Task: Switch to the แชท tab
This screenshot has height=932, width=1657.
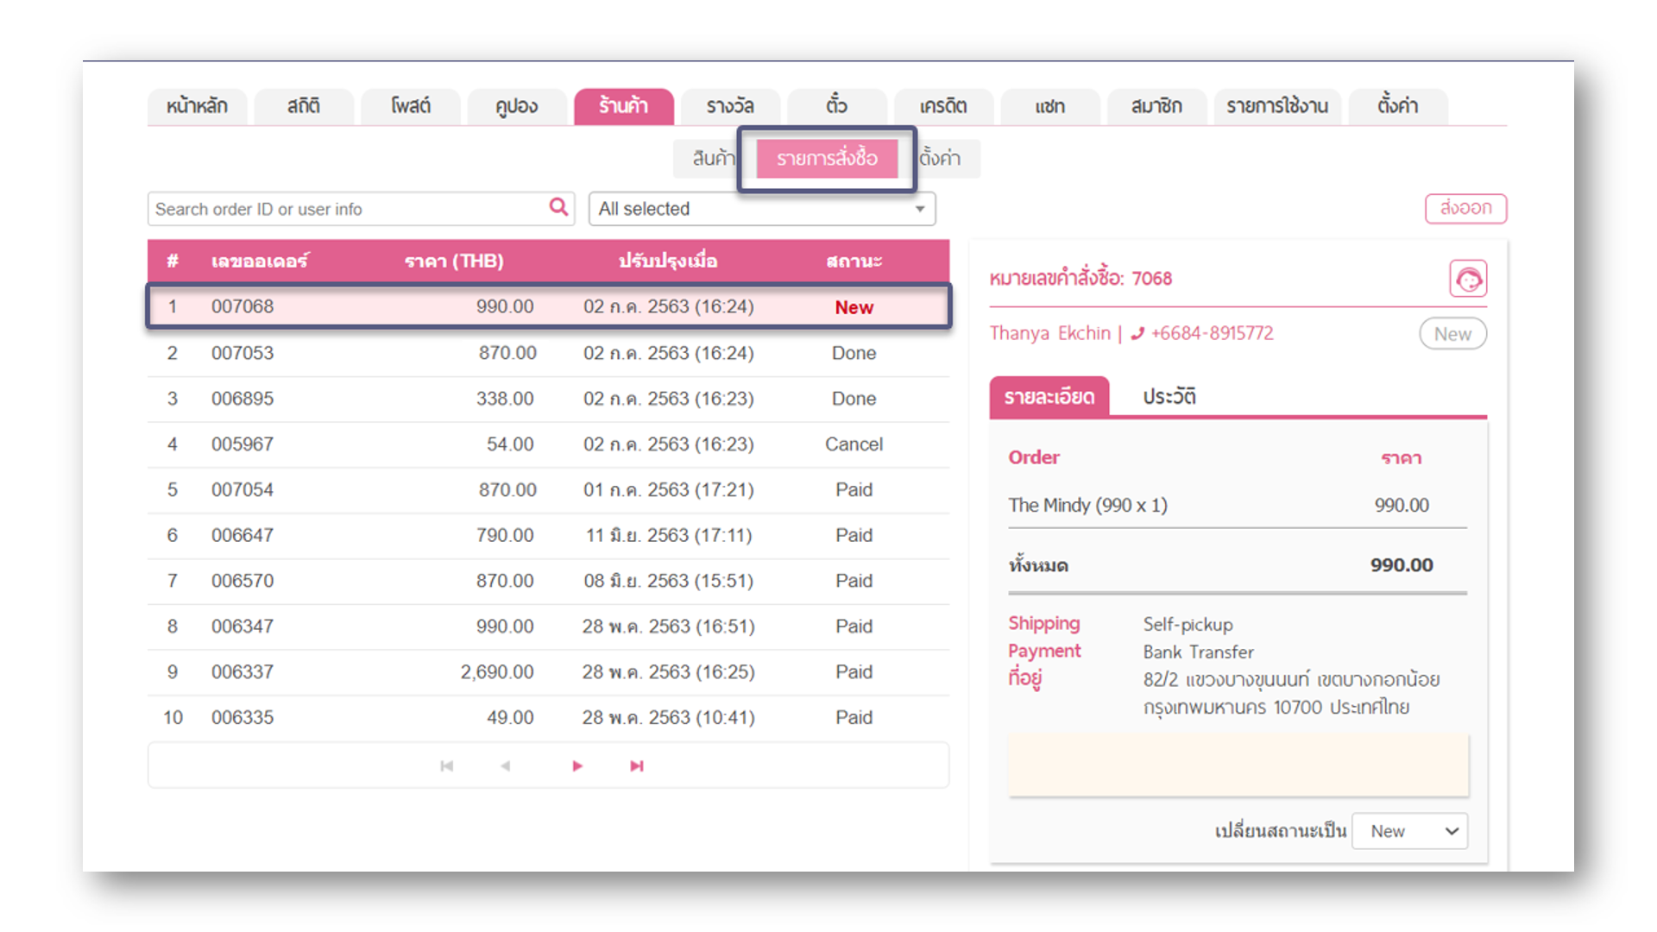Action: coord(1050,106)
